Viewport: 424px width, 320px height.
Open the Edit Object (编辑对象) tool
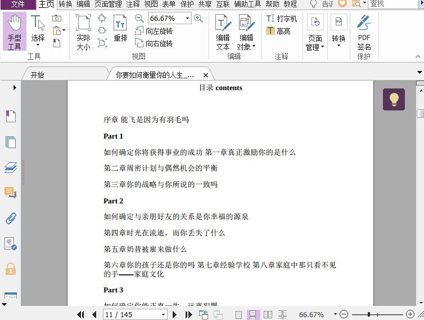246,33
